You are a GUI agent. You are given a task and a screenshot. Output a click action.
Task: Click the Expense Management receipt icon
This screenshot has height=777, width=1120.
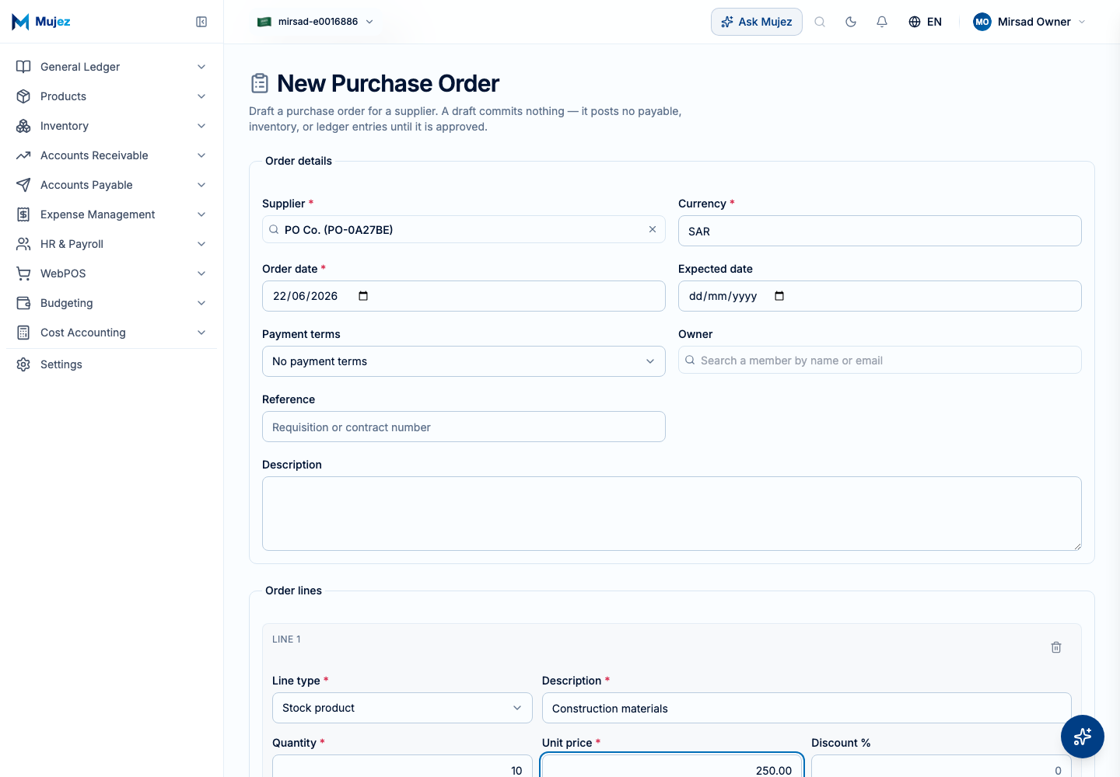pos(23,214)
